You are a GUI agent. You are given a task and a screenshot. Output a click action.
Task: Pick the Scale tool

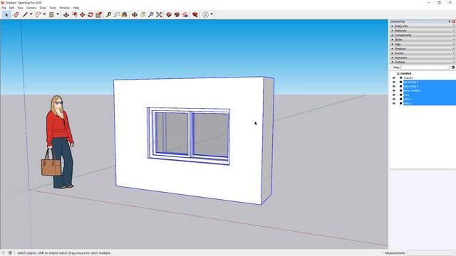98,14
